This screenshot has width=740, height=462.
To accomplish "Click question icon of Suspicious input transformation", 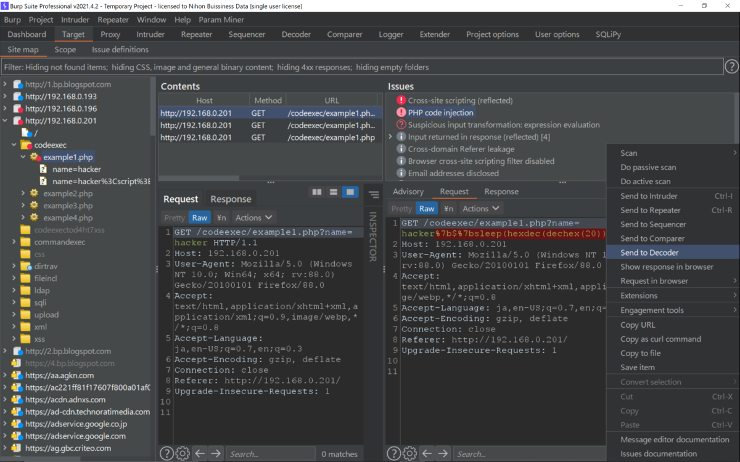I will pos(401,124).
